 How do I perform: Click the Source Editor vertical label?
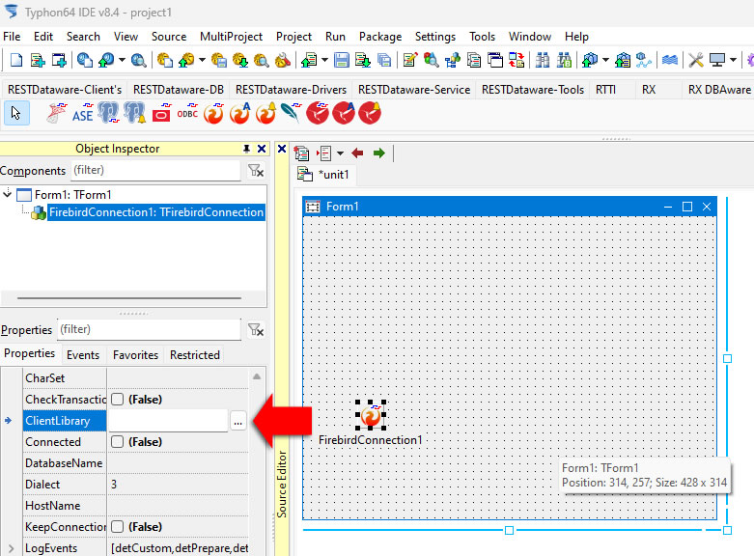(282, 485)
